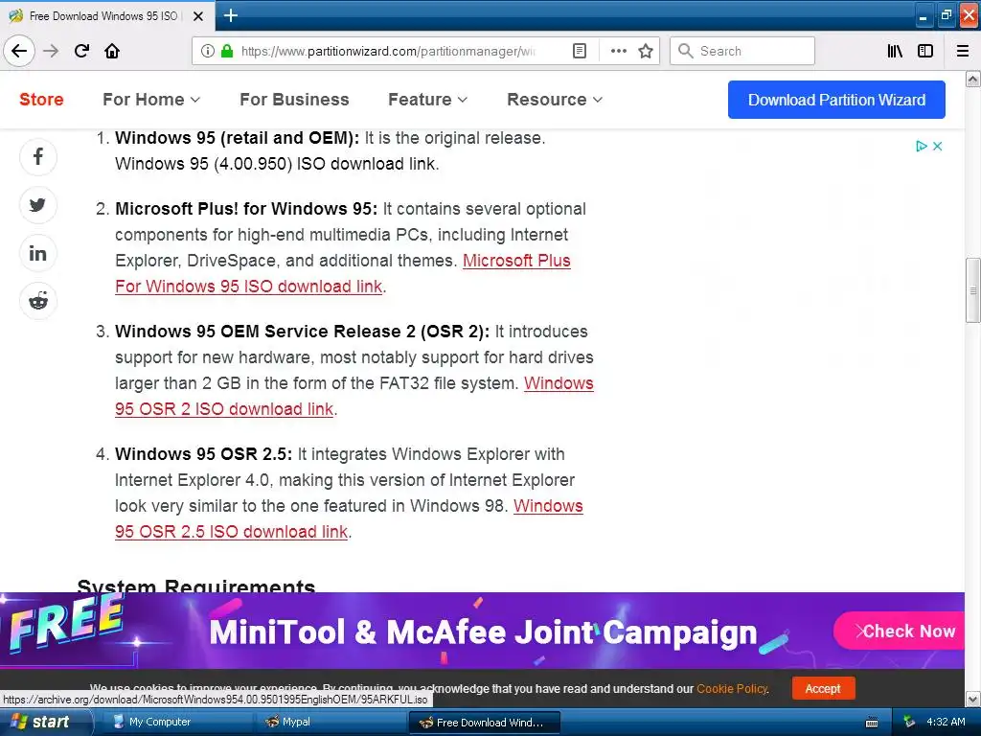Image resolution: width=981 pixels, height=736 pixels.
Task: Click the Windows 95 (retail and OEM) heading
Action: click(238, 138)
